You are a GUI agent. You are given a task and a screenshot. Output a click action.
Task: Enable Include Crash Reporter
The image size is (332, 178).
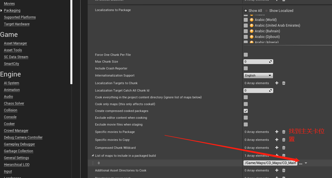246,68
